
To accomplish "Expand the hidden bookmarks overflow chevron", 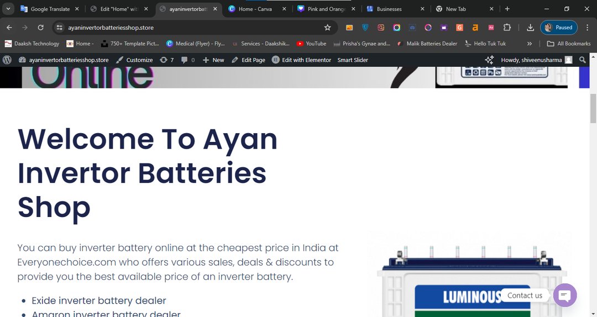I will point(530,44).
